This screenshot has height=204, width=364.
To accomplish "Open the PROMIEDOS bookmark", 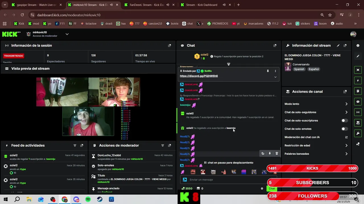I will click(218, 24).
